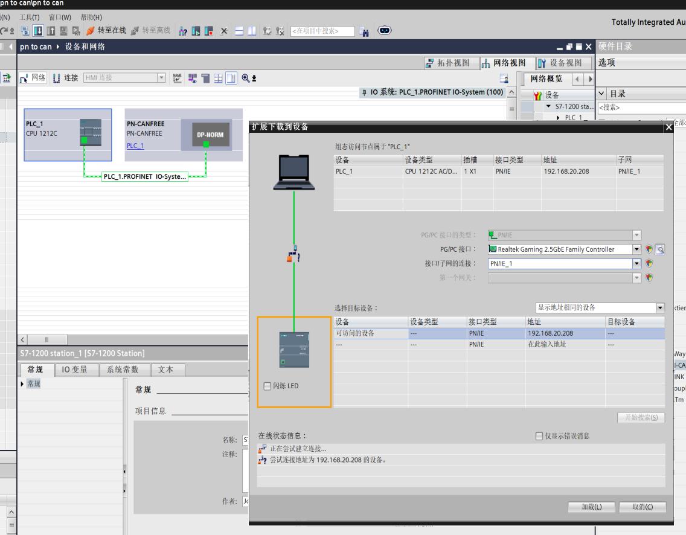Click the PLC_1 link under PN-CANFREE
Screen dimensions: 686x535
135,146
